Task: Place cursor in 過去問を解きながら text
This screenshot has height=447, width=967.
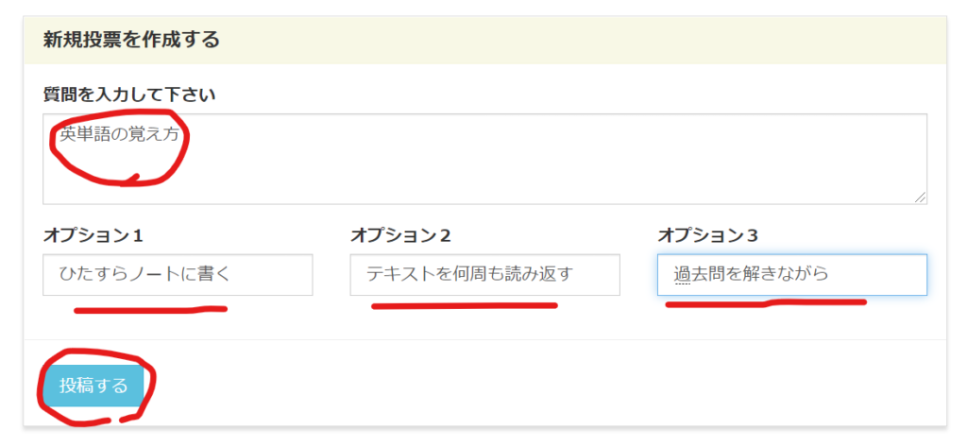Action: (751, 274)
